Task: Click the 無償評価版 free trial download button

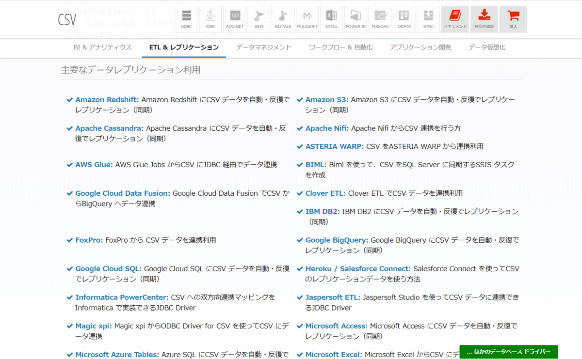Action: (x=484, y=19)
